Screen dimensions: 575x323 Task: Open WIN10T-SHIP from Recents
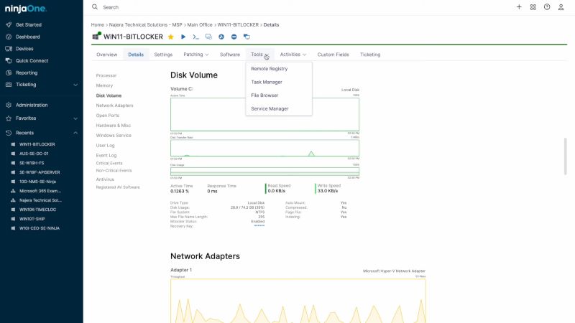coord(32,219)
